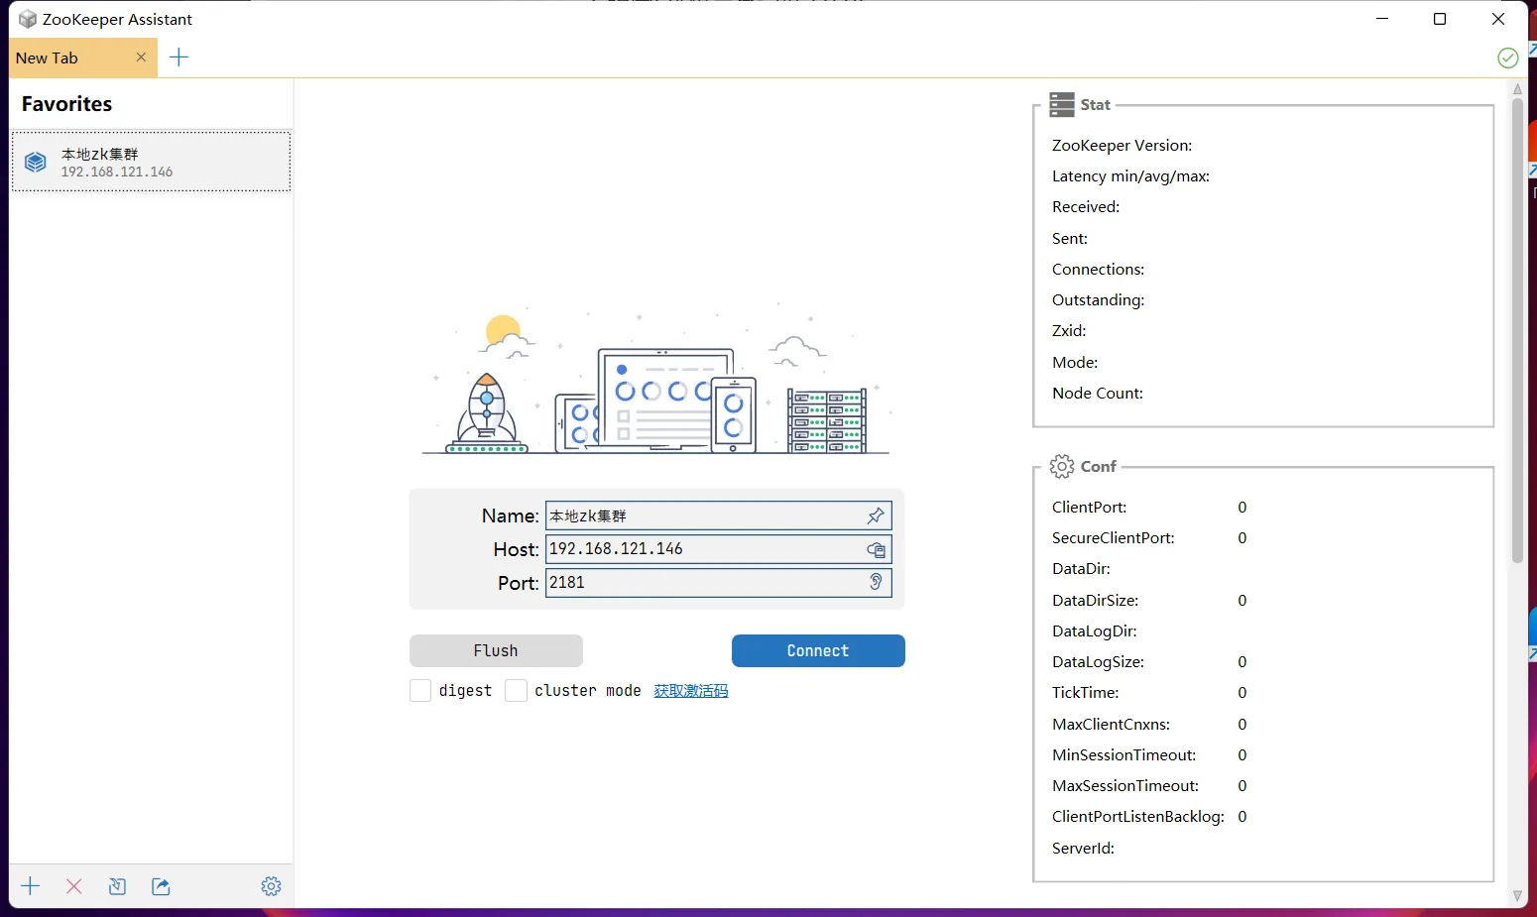
Task: Toggle the cluster mode checkbox
Action: (516, 690)
